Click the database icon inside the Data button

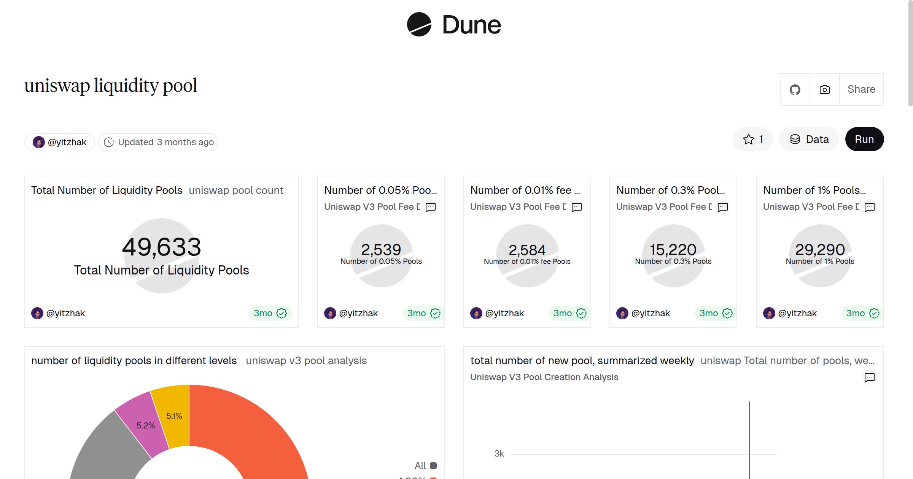(795, 139)
